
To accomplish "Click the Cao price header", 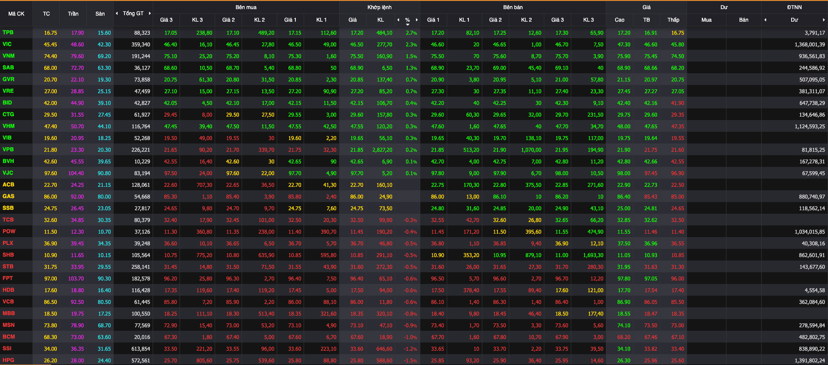I will [x=619, y=20].
